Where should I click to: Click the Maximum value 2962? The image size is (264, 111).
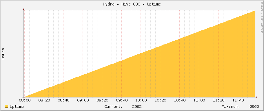click(254, 107)
